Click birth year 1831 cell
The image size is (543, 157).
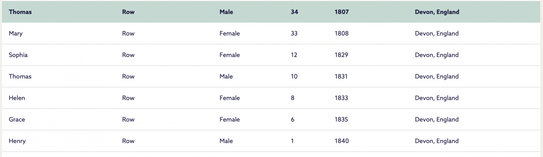coord(341,77)
